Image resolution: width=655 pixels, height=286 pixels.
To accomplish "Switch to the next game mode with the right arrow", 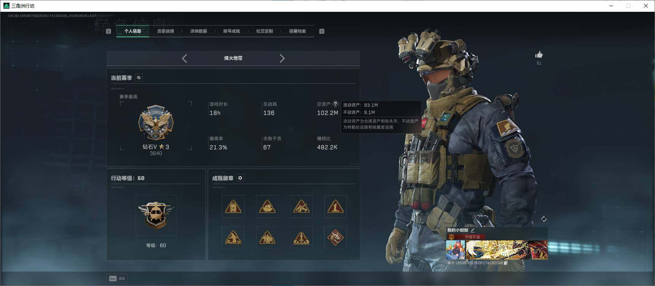I will click(x=282, y=58).
